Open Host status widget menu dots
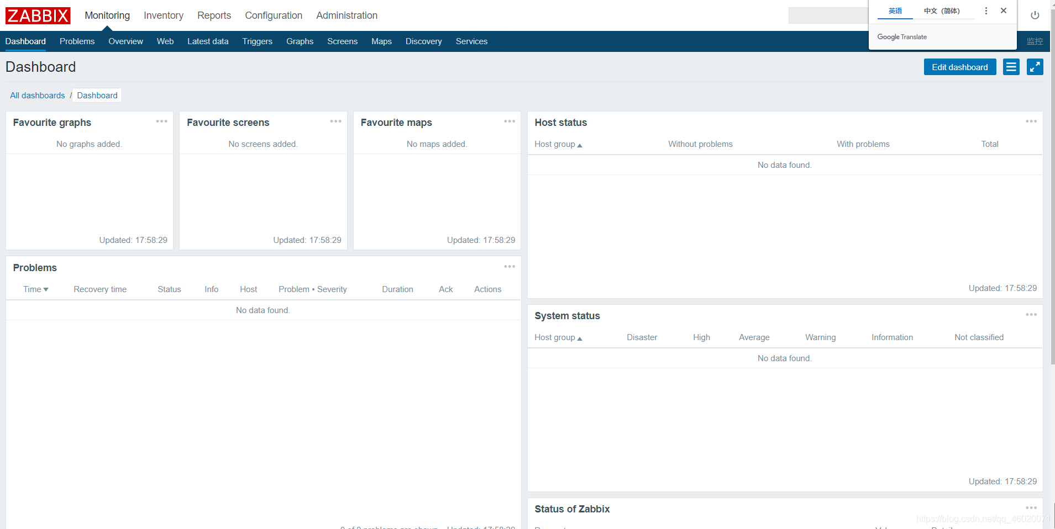This screenshot has height=529, width=1055. click(x=1031, y=121)
